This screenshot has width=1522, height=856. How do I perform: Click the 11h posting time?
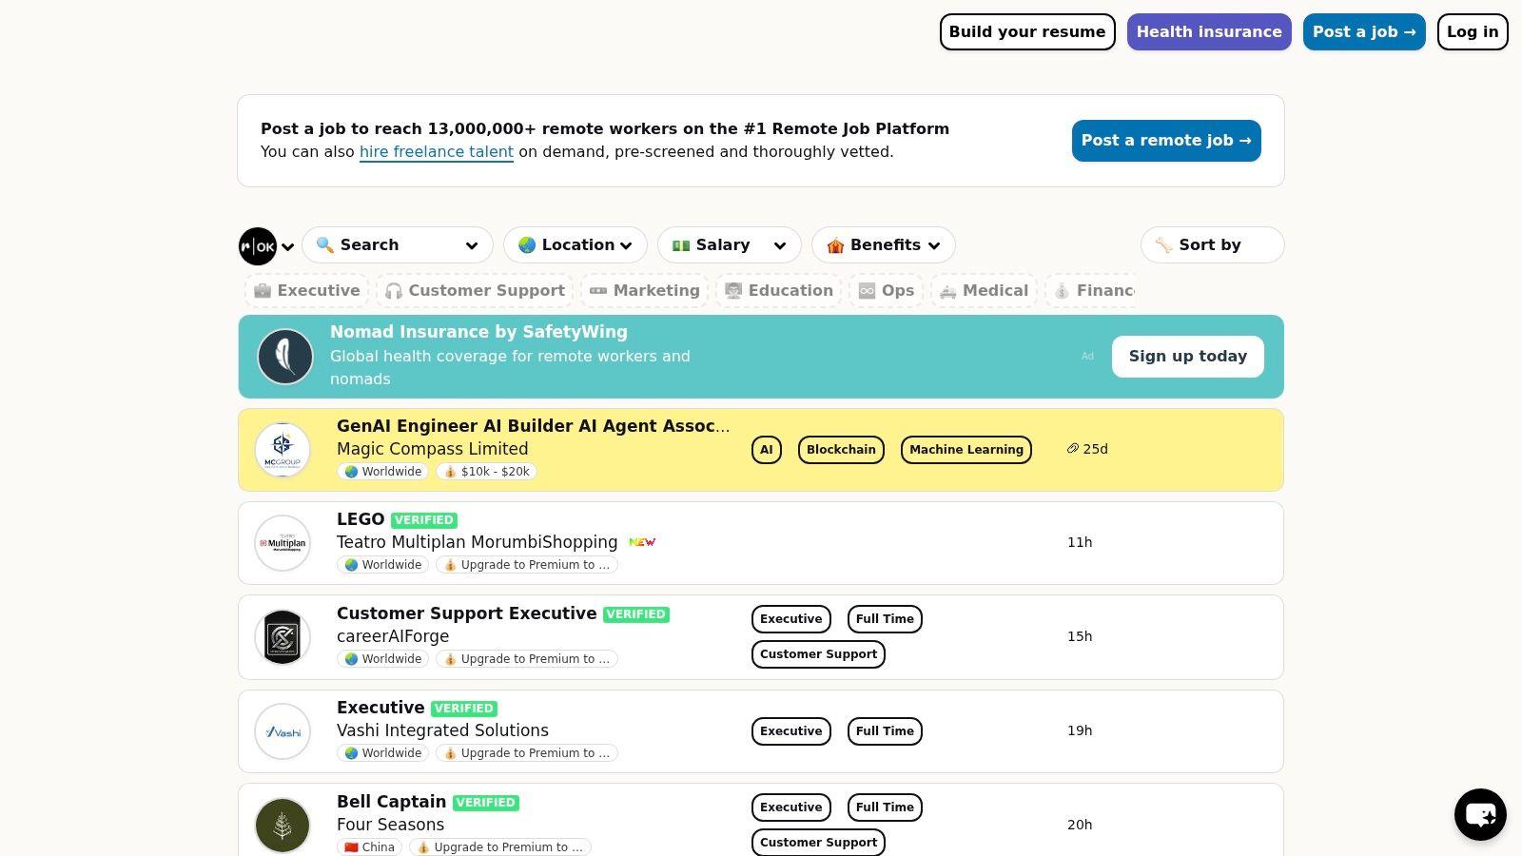click(x=1080, y=542)
